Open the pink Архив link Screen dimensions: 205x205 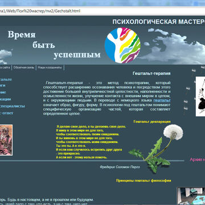pos(198,159)
